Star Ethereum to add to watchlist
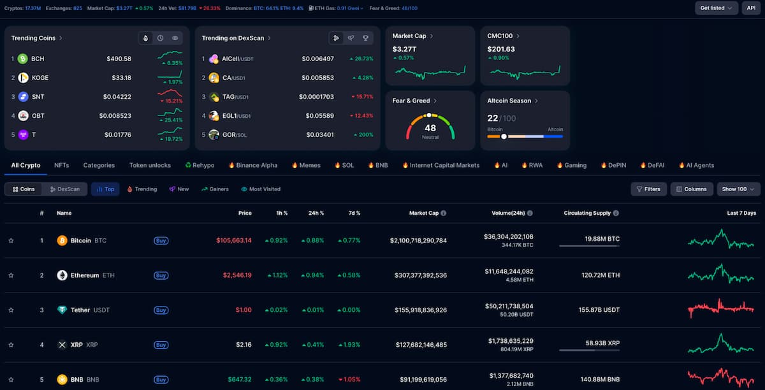 [11, 275]
